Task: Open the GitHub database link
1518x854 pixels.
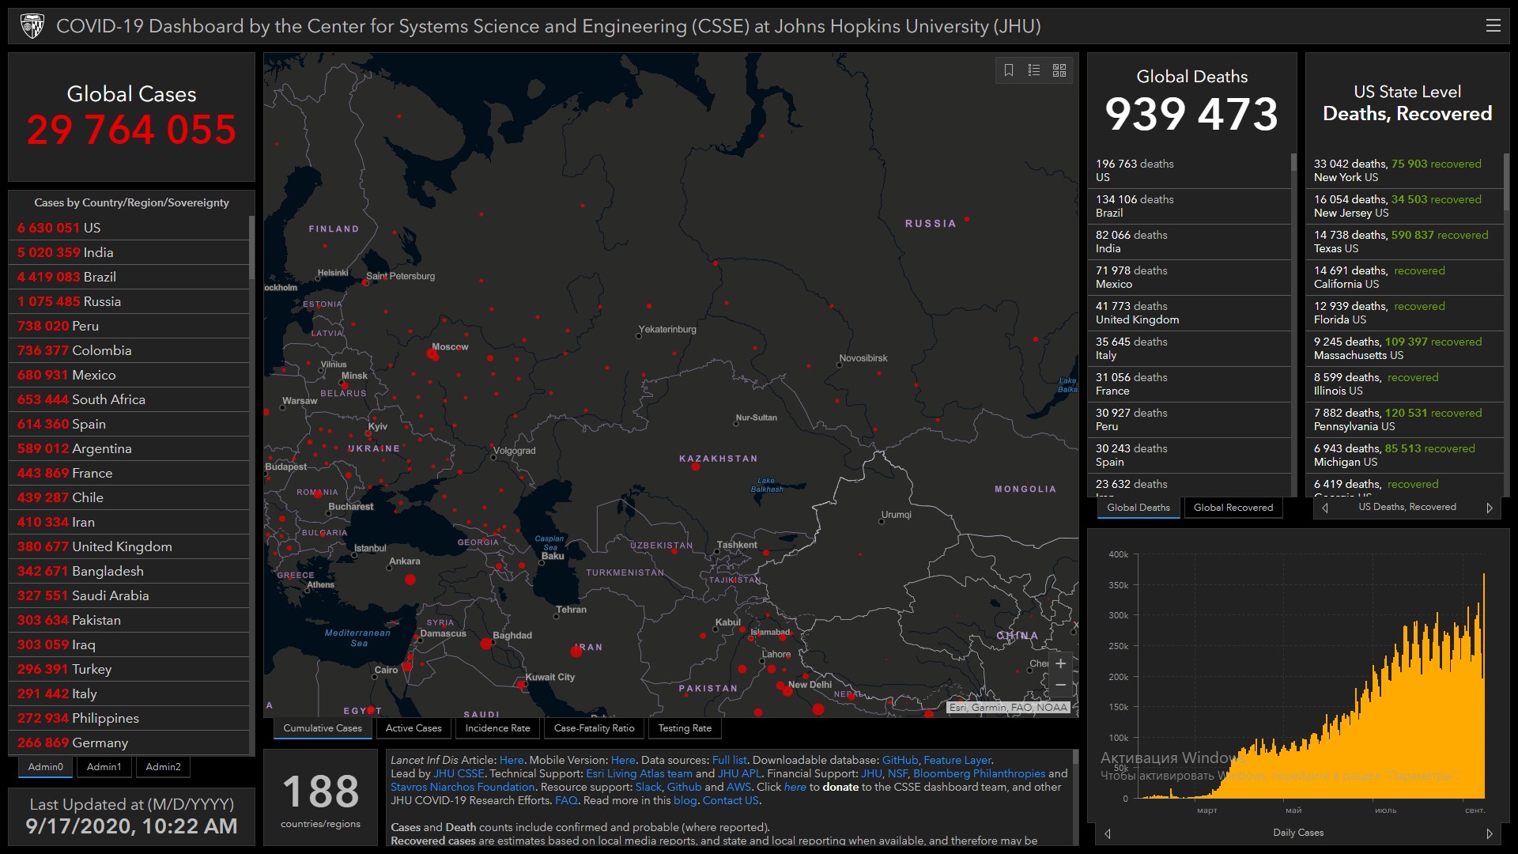Action: [900, 760]
